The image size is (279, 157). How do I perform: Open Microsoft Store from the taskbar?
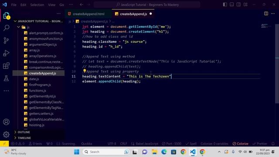pos(174,152)
